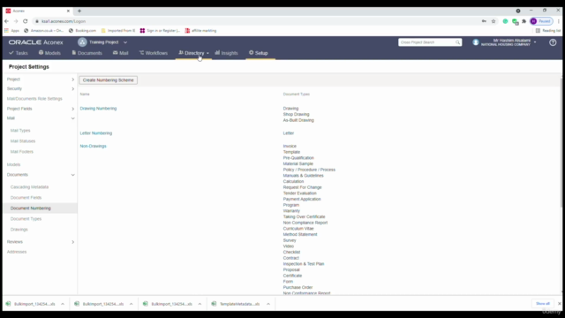This screenshot has width=565, height=318.
Task: Select Addresses in sidebar
Action: click(17, 252)
